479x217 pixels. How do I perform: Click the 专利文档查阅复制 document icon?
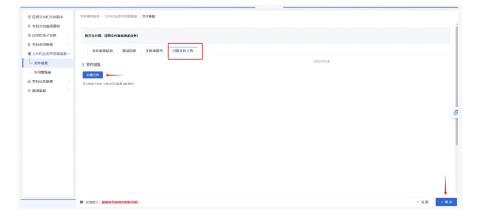(x=29, y=26)
